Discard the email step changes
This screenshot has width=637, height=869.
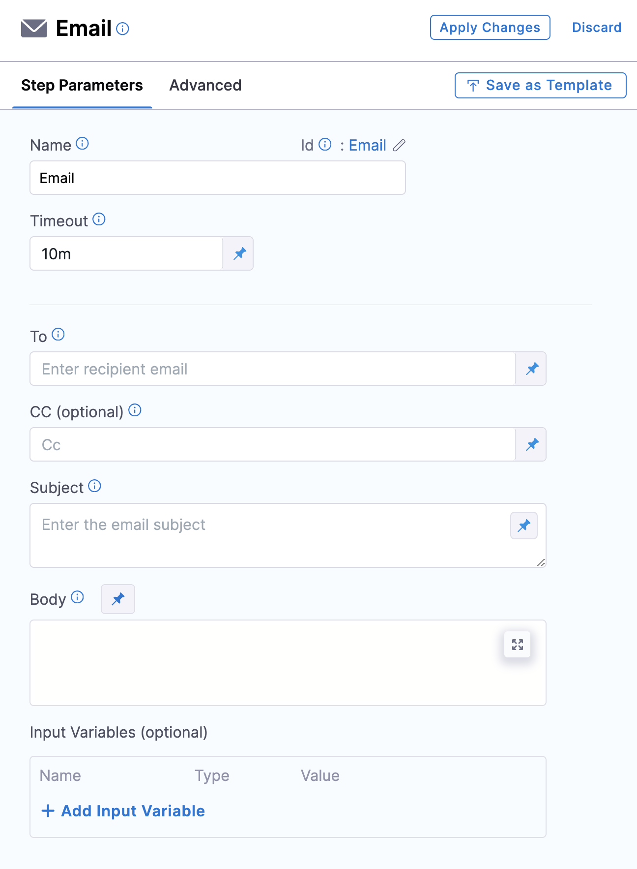click(x=596, y=28)
